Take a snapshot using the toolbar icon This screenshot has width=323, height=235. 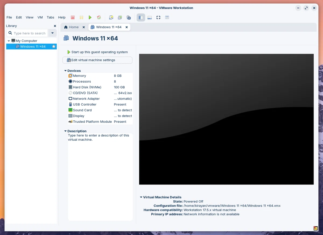[111, 17]
